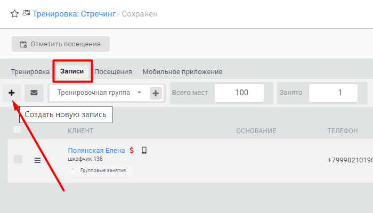
Task: Open the Мобильное приложение tab
Action: point(182,71)
